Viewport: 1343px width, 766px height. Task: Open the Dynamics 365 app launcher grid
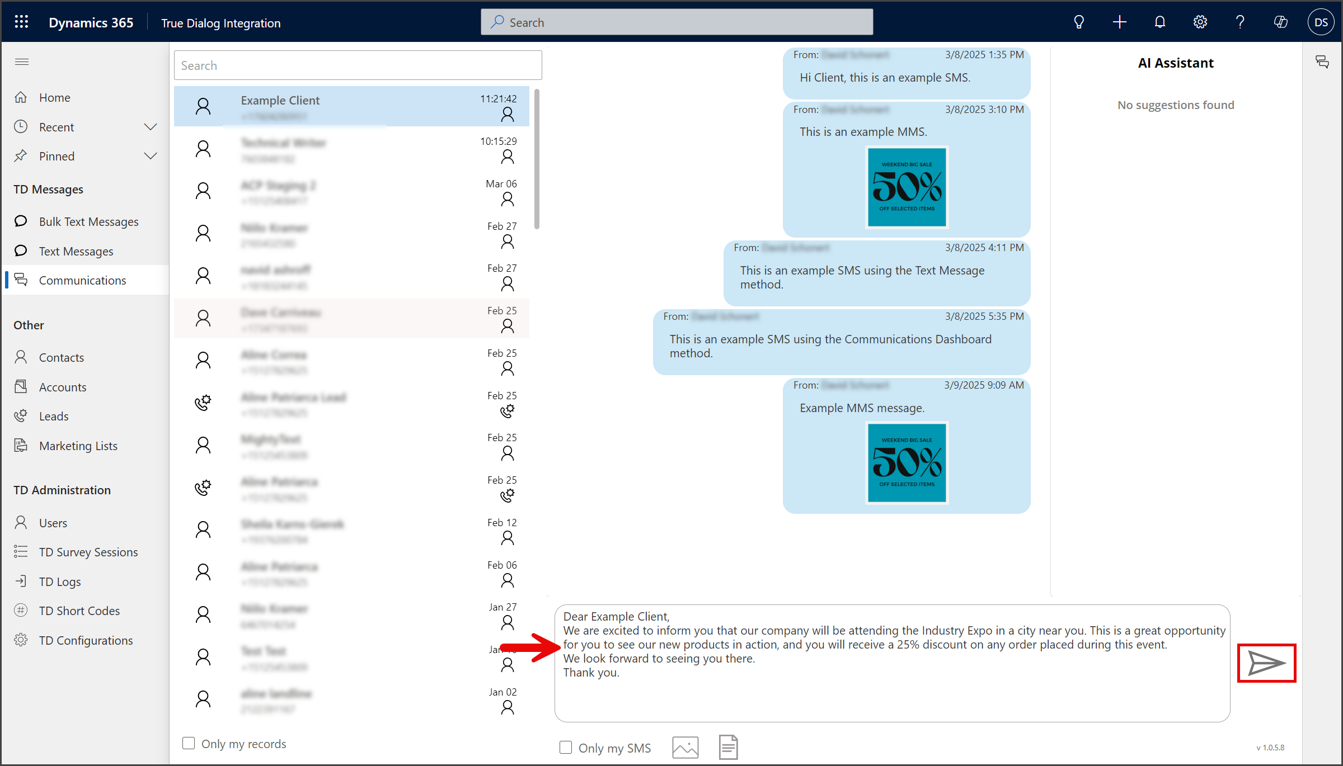click(x=21, y=22)
